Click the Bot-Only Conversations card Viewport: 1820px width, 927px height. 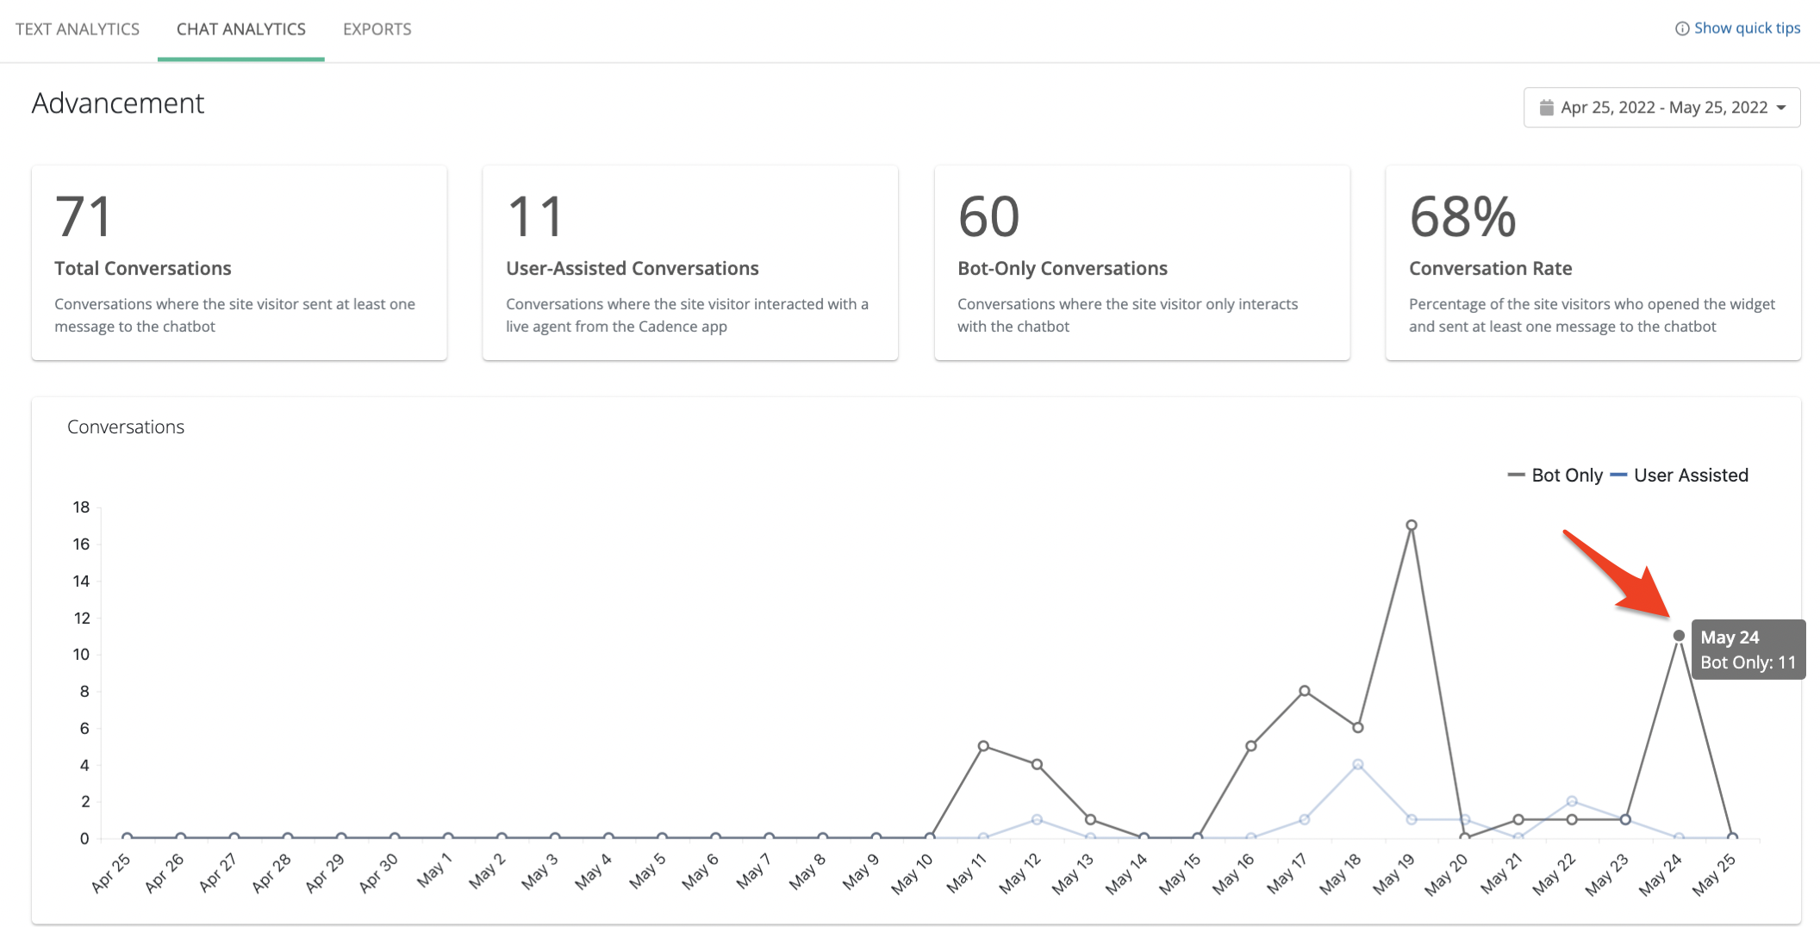click(1142, 263)
